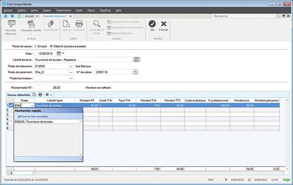Viewport: 293px width, 185px height.
Task: Open the Dossier menu
Action: tap(8, 10)
